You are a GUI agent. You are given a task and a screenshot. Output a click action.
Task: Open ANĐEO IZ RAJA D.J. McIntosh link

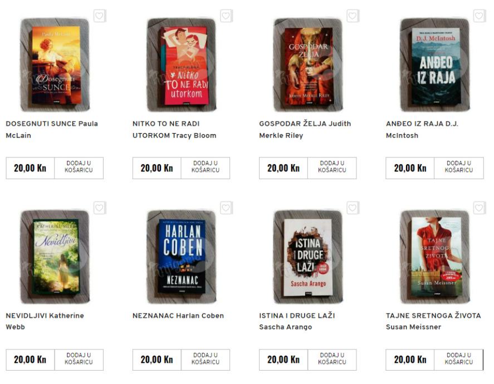pos(422,130)
